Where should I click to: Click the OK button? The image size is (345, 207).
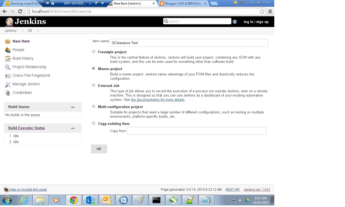pos(99,149)
